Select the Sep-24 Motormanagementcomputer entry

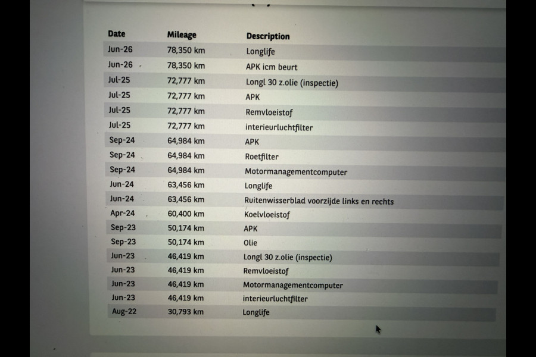[x=295, y=172]
